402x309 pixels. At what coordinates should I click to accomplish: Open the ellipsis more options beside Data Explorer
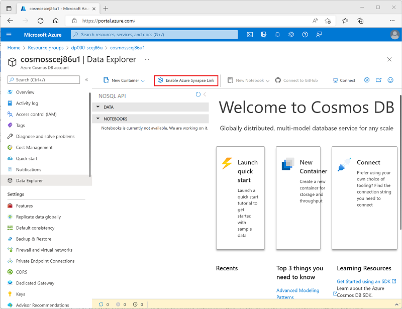pyautogui.click(x=147, y=59)
